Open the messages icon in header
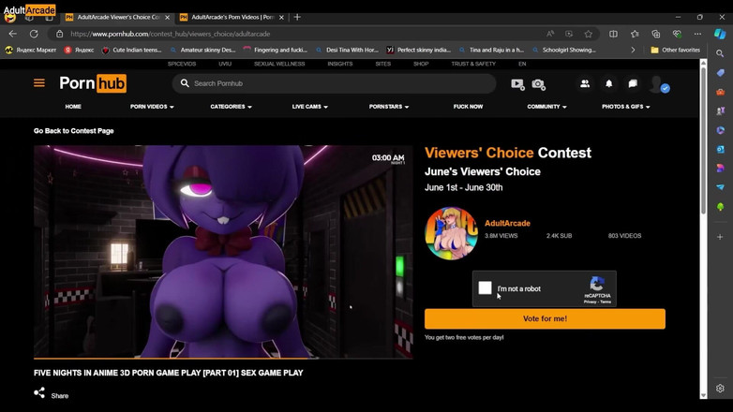The width and height of the screenshot is (733, 412). point(633,83)
